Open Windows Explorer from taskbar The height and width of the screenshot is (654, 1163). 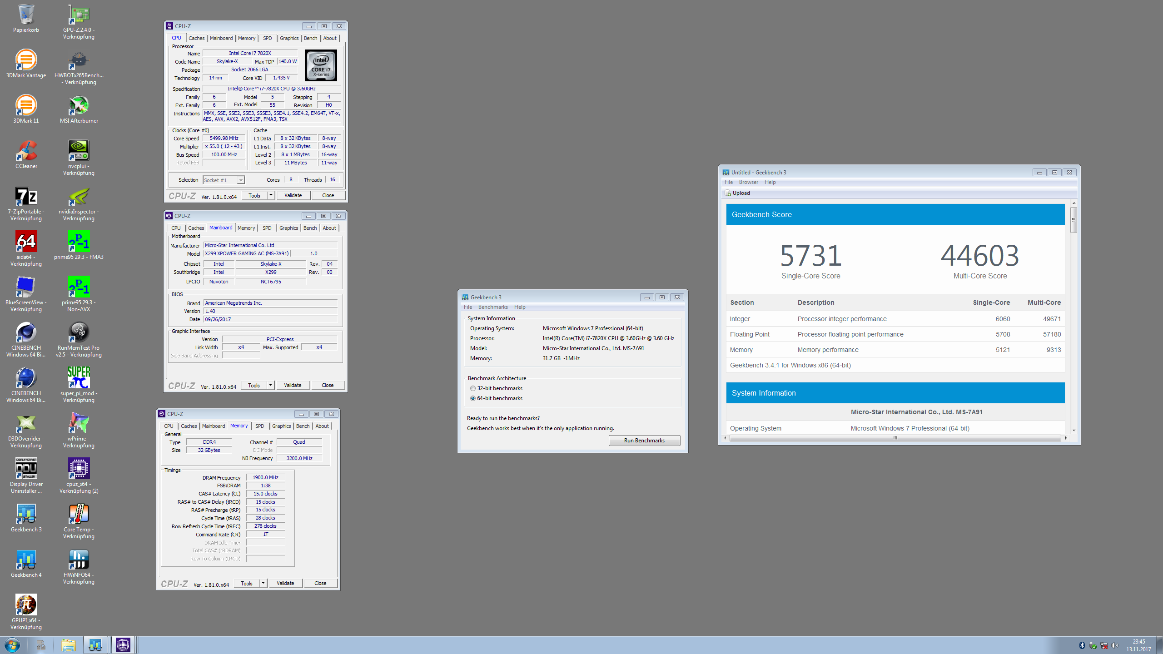click(x=68, y=645)
